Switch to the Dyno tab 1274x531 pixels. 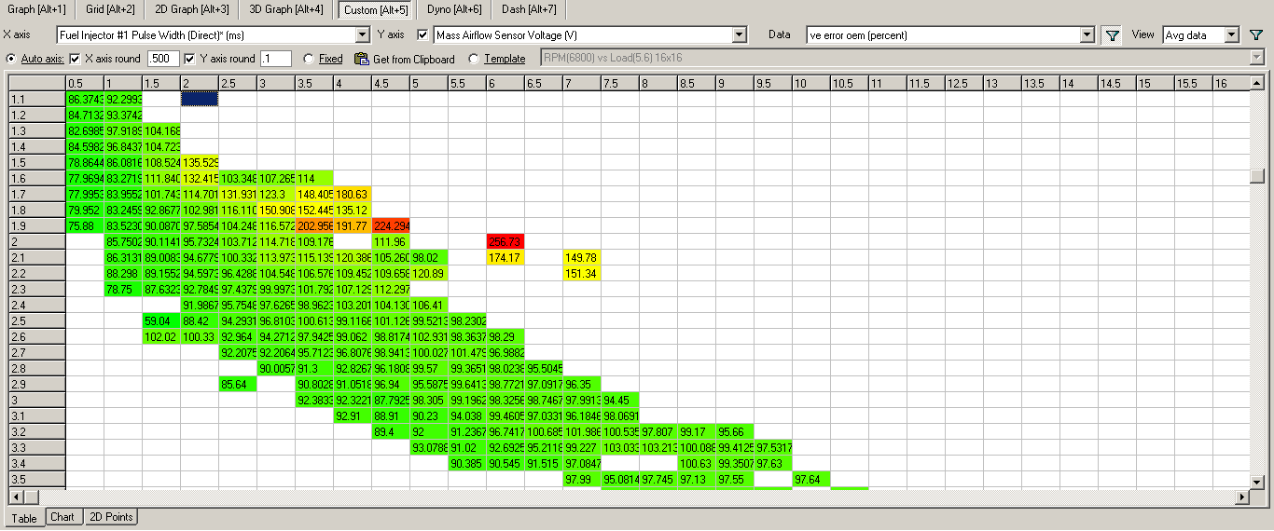[454, 9]
